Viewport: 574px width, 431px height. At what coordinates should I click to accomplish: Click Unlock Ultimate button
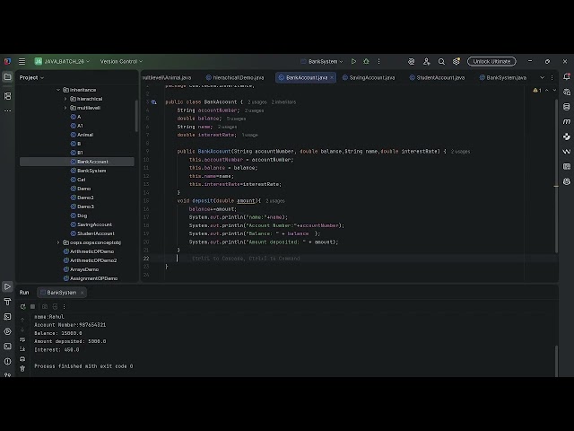coord(491,62)
